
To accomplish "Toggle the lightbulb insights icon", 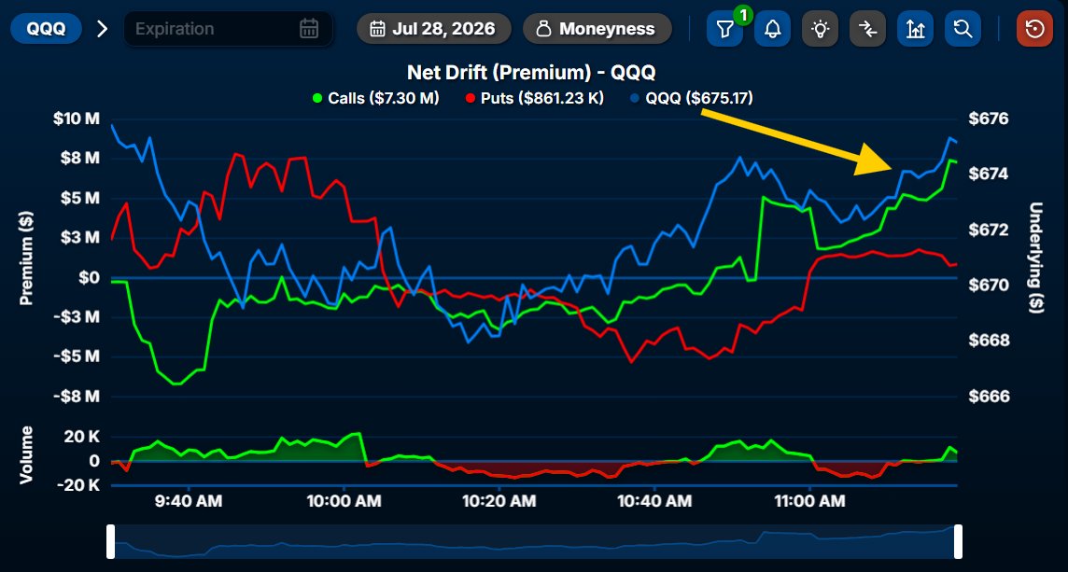I will [x=820, y=29].
